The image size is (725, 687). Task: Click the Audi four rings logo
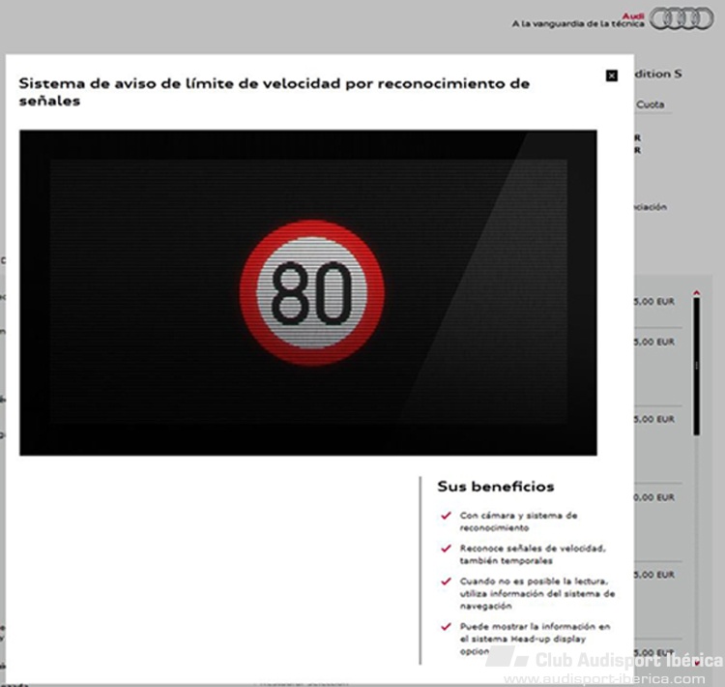pyautogui.click(x=681, y=19)
